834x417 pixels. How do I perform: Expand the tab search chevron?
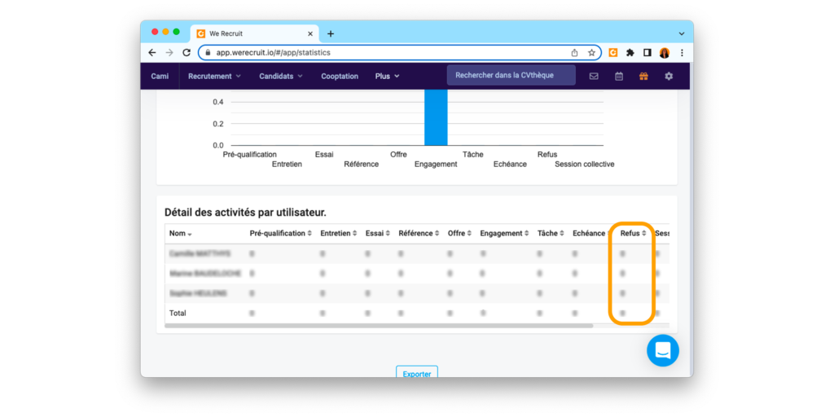(x=682, y=33)
